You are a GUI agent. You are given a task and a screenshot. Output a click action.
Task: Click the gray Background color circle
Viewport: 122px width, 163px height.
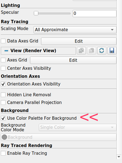(x=4, y=137)
